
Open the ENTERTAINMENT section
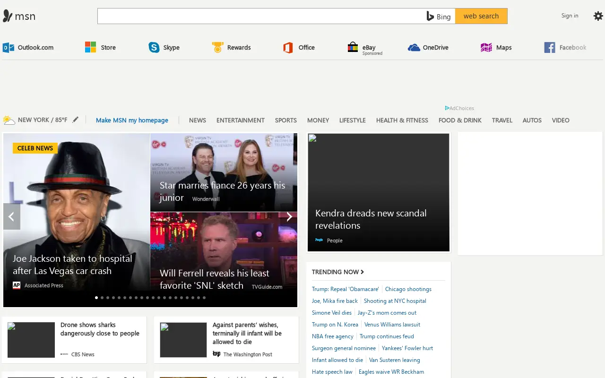click(241, 120)
